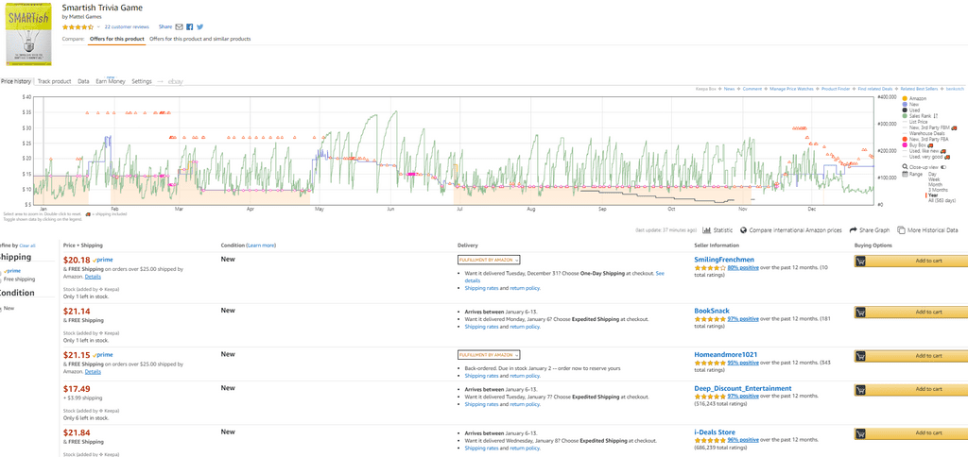Click cart icon for BookSnack offer
This screenshot has height=457, width=968.
pyautogui.click(x=861, y=313)
